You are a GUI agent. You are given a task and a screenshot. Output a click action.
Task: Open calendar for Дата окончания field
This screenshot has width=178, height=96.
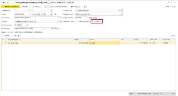(x=27, y=25)
